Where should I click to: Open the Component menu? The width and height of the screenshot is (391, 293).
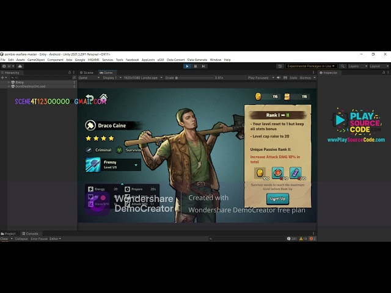click(56, 60)
